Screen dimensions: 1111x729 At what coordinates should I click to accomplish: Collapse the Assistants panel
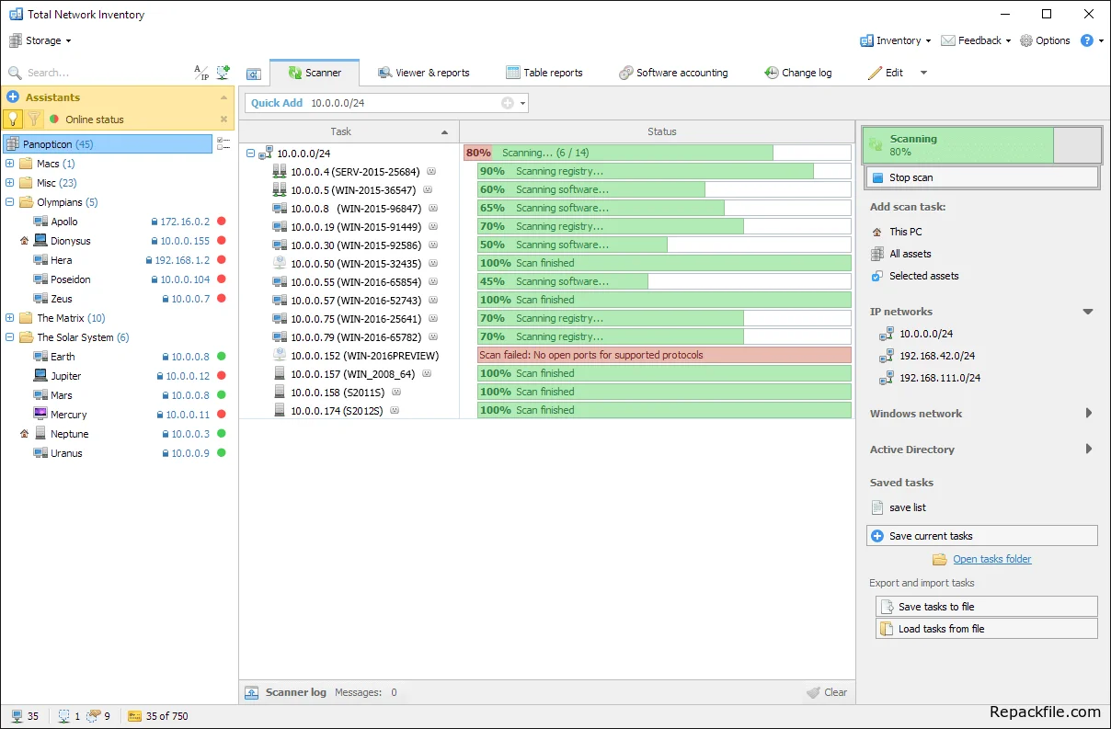[x=223, y=97]
